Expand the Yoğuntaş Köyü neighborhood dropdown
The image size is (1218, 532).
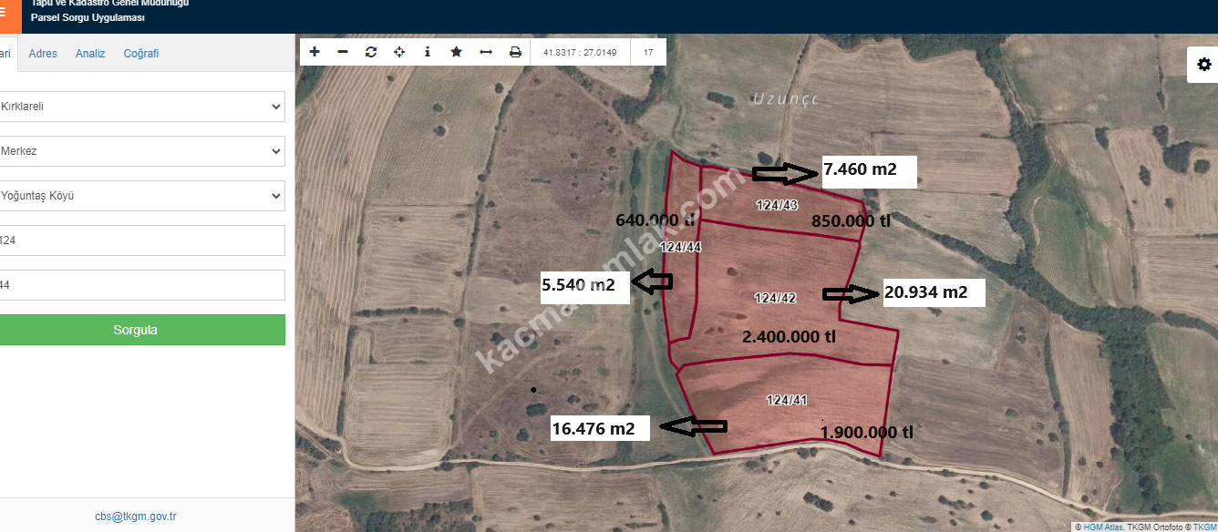coord(141,196)
